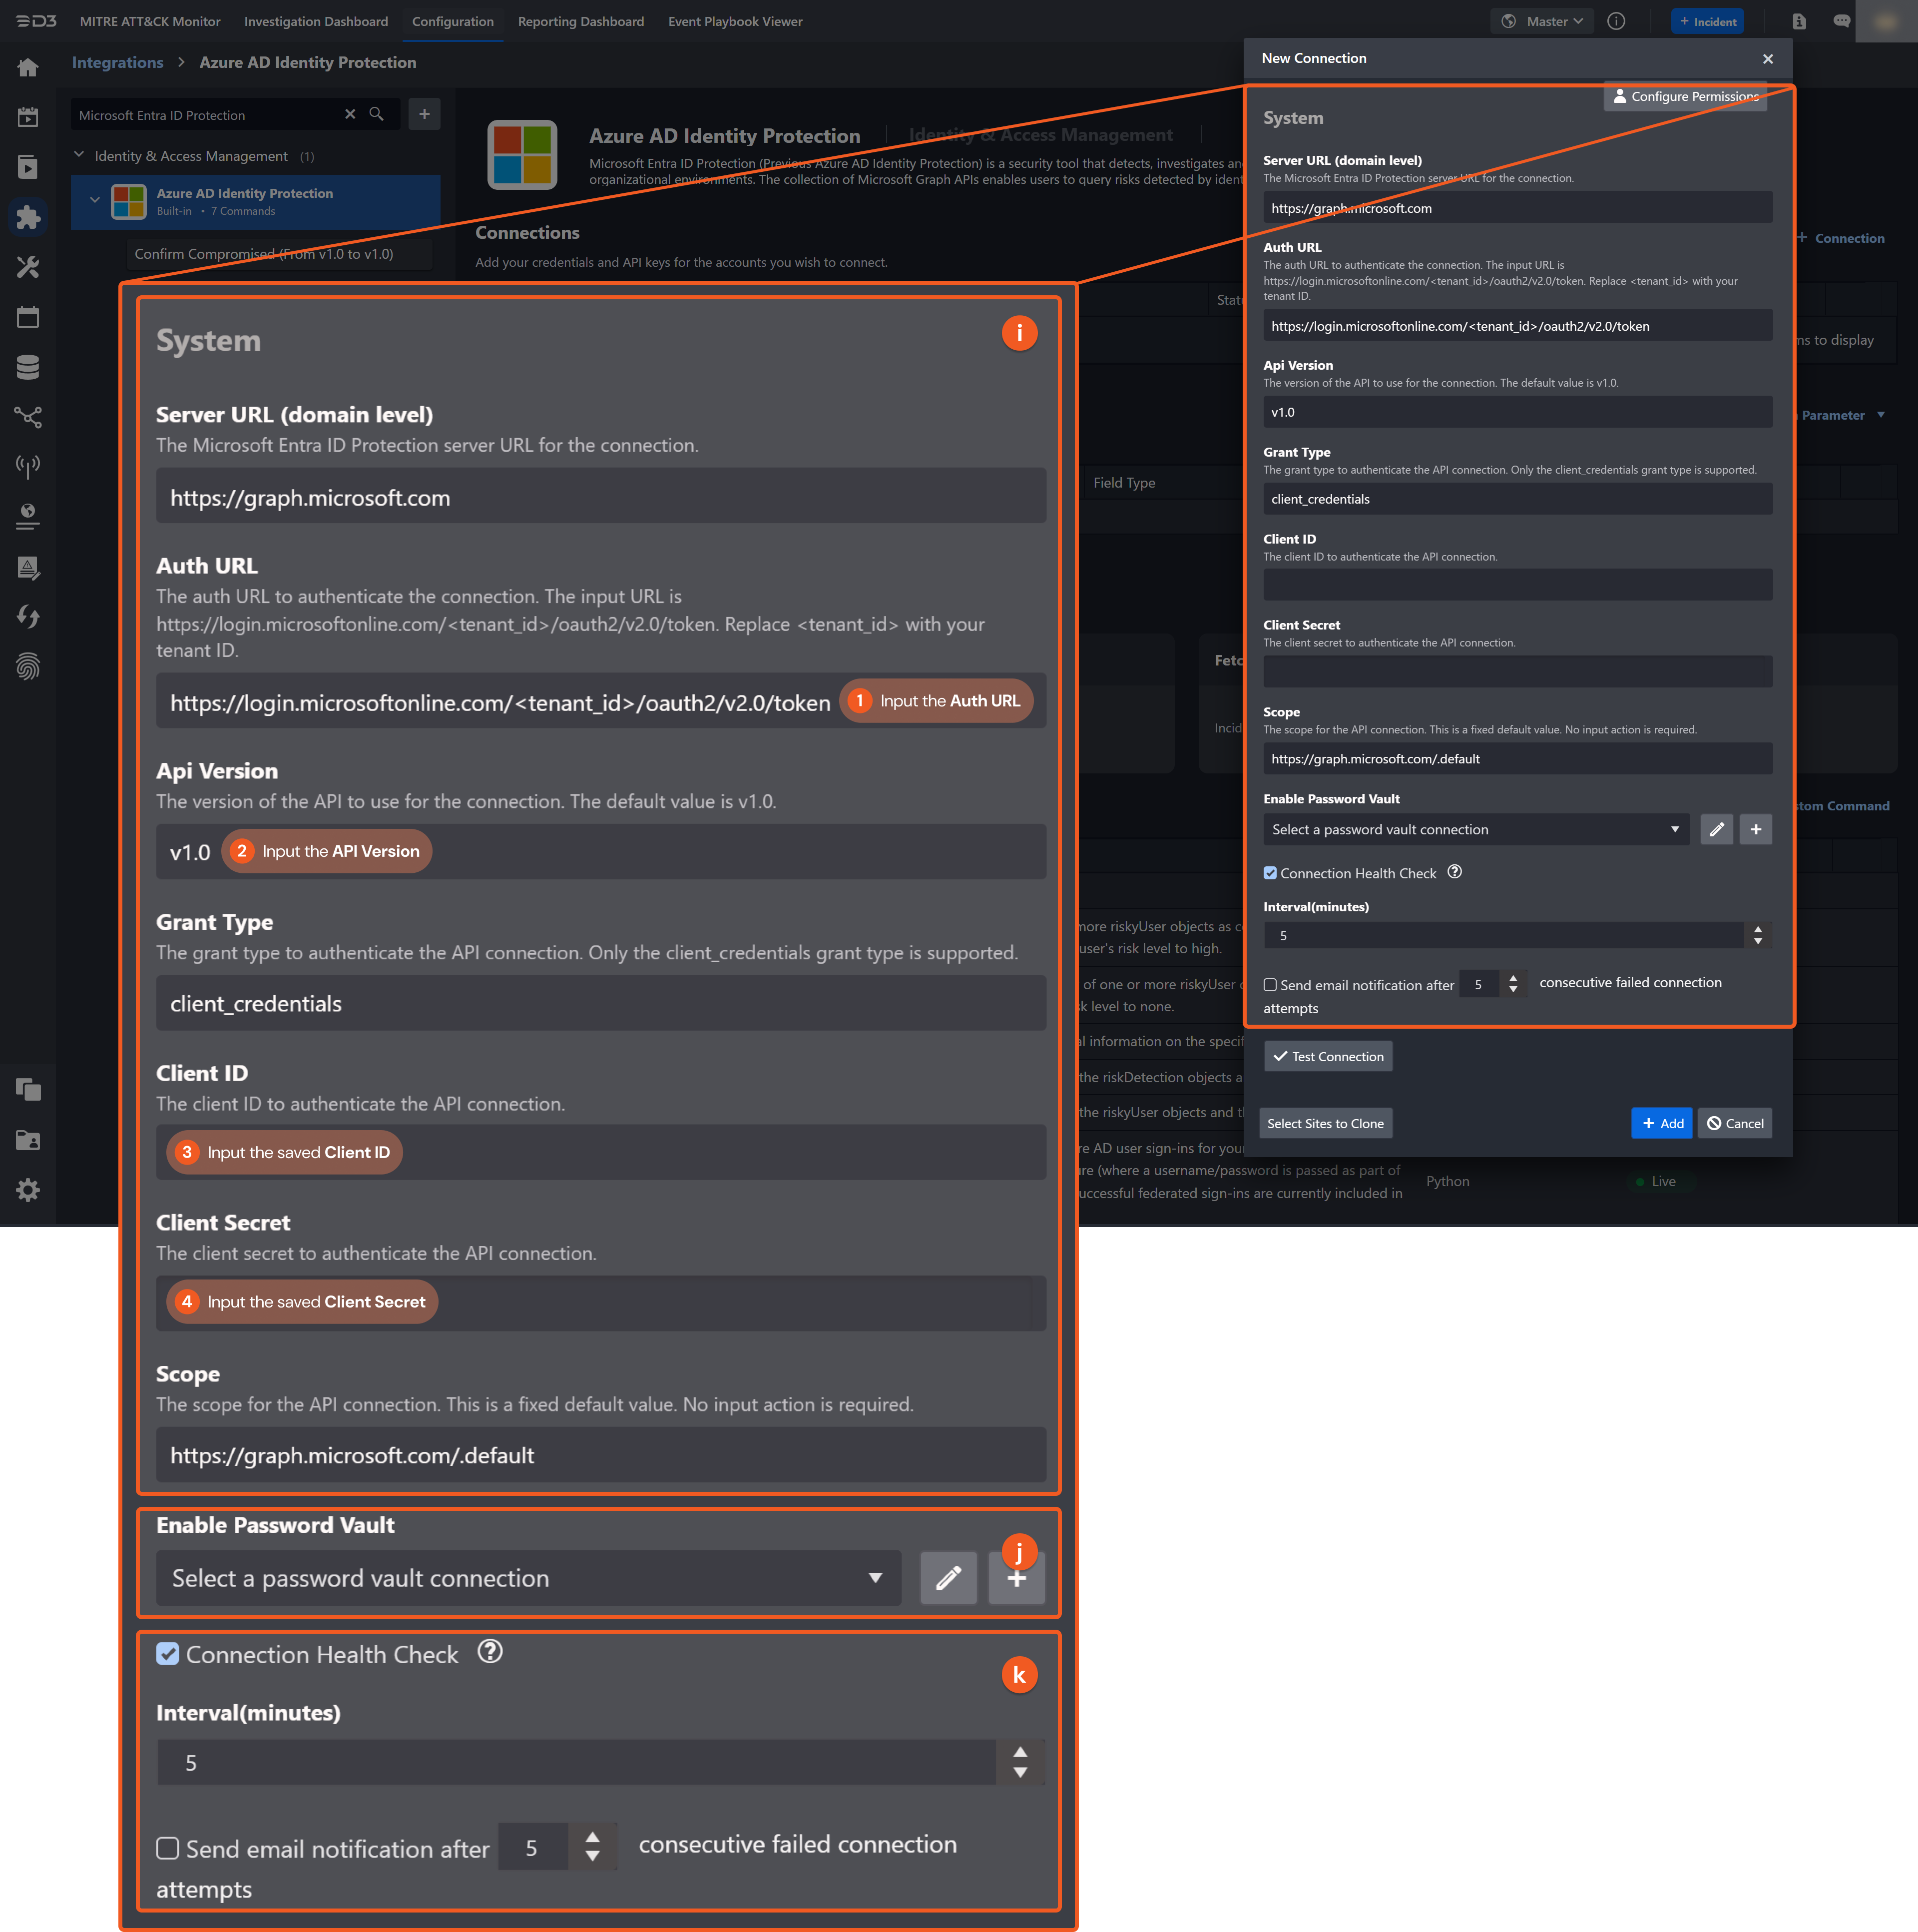Select the Integrations puzzle icon in sidebar

[28, 217]
